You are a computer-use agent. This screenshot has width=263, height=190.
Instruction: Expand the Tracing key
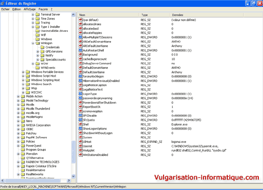pyautogui.click(x=33, y=23)
